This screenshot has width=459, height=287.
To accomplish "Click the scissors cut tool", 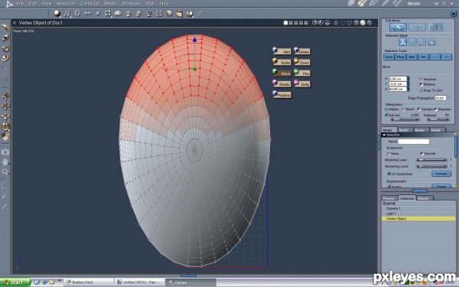I will [x=87, y=14].
